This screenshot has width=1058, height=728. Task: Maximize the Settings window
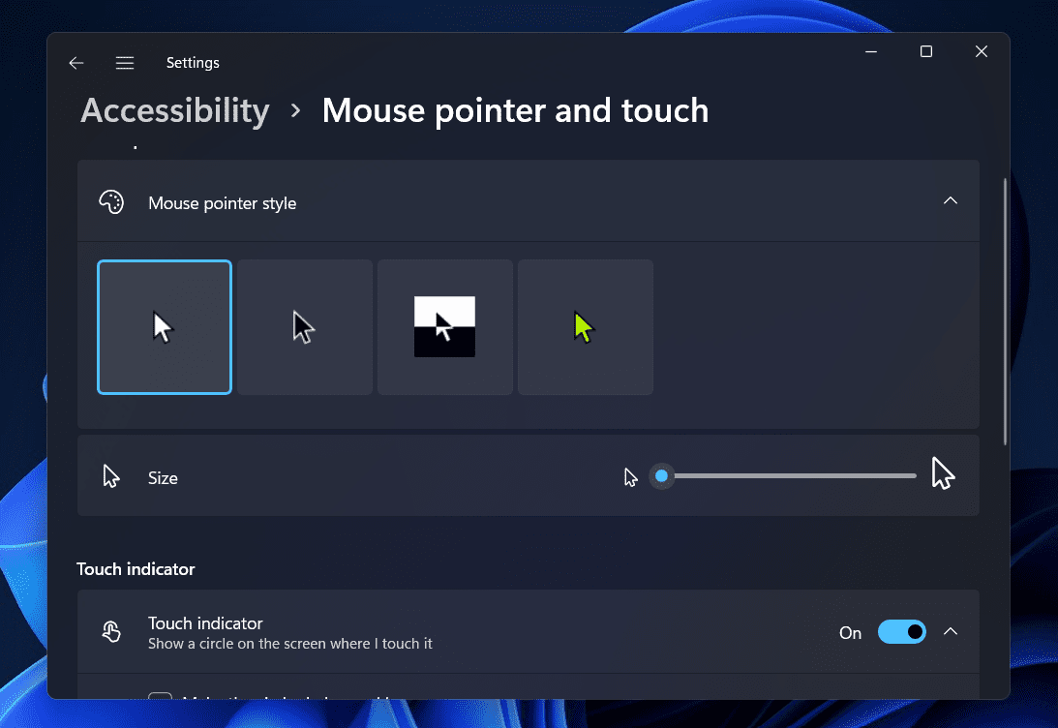click(925, 51)
